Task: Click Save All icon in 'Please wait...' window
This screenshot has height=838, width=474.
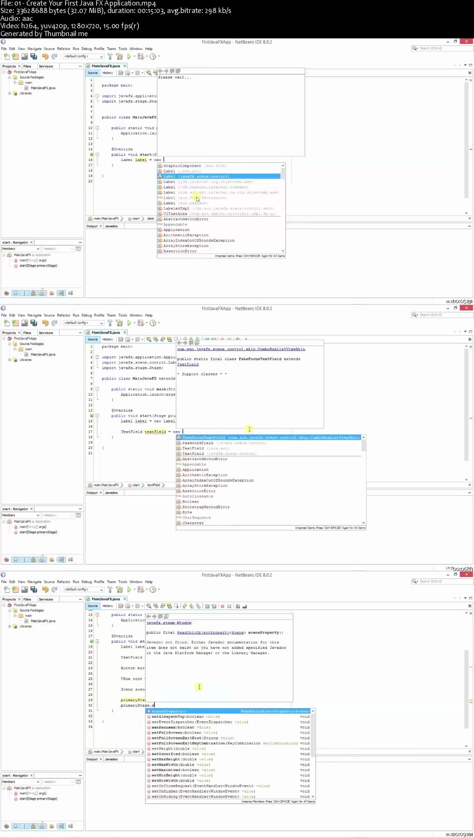Action: (33, 56)
